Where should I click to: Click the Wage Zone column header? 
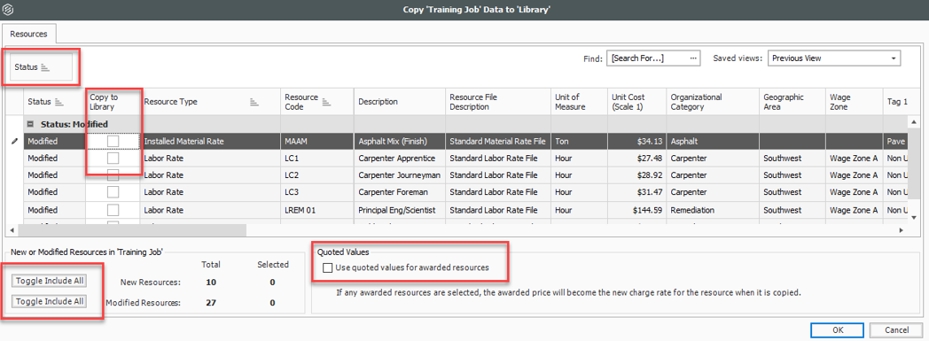[854, 102]
